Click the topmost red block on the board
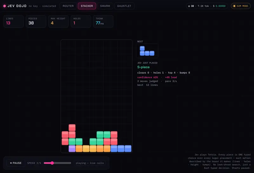Image resolution: width=254 pixels, height=173 pixels. [x=72, y=128]
